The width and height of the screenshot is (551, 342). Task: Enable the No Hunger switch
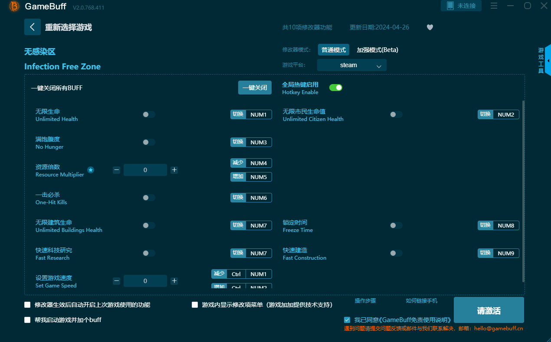(x=149, y=142)
